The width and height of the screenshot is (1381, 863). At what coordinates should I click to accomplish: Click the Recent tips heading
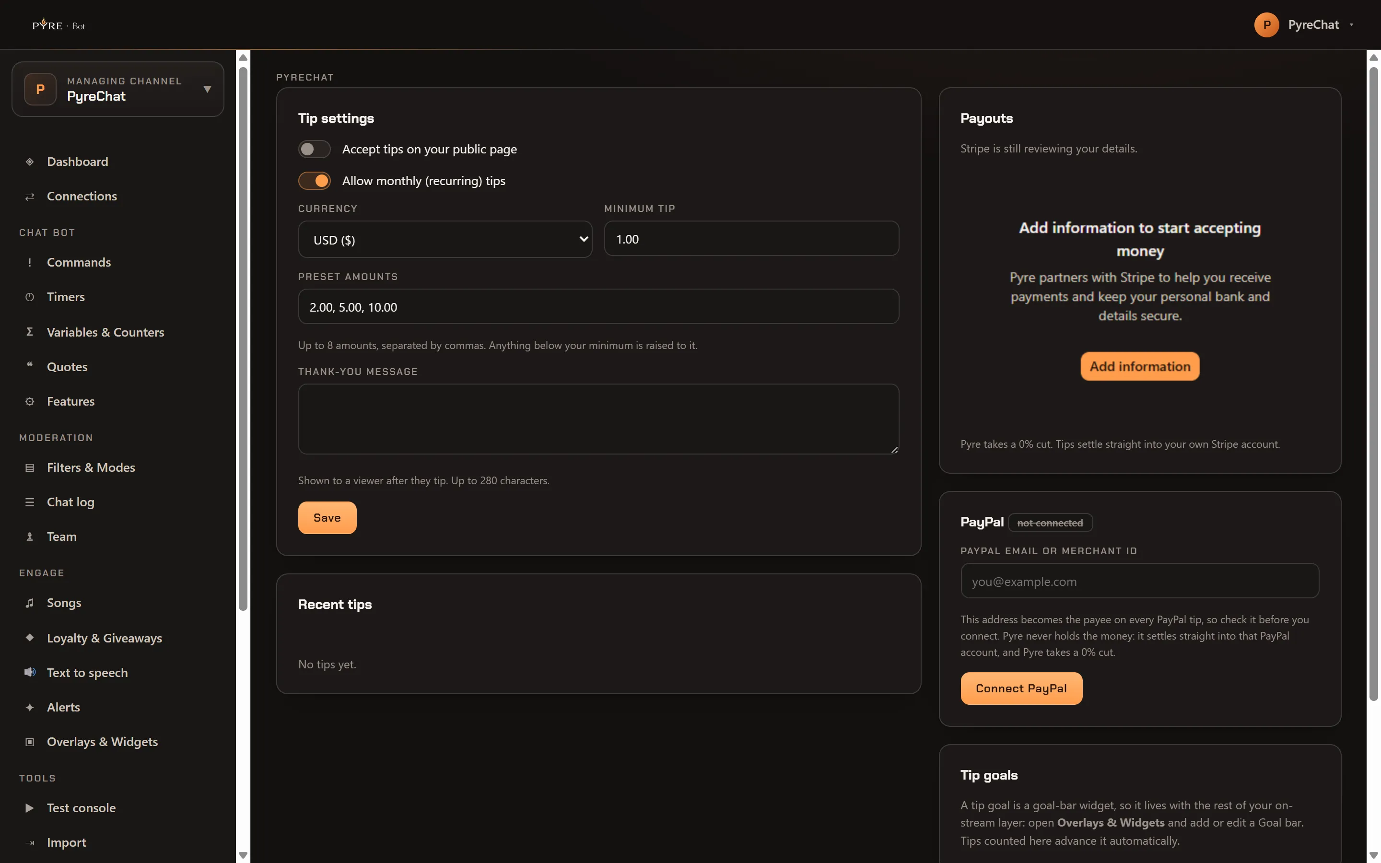(x=335, y=605)
